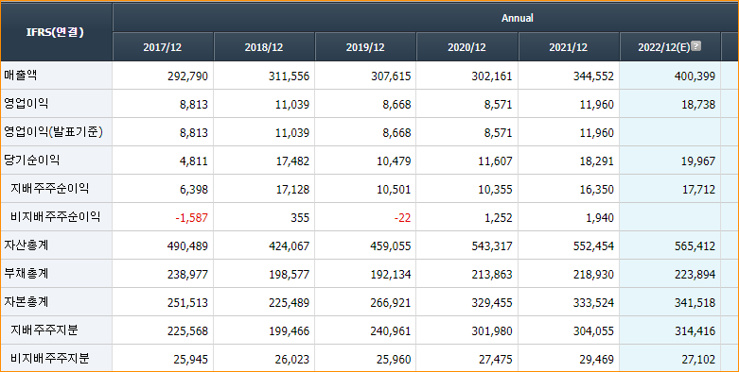Image resolution: width=739 pixels, height=372 pixels.
Task: Click the 지배주주지분 value 301,980
Action: tap(492, 331)
